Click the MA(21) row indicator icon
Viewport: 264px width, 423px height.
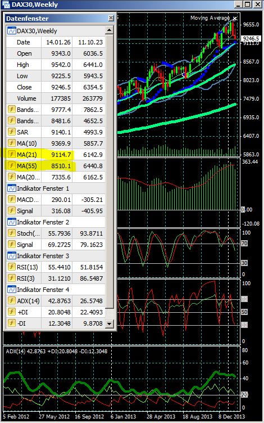click(x=11, y=155)
